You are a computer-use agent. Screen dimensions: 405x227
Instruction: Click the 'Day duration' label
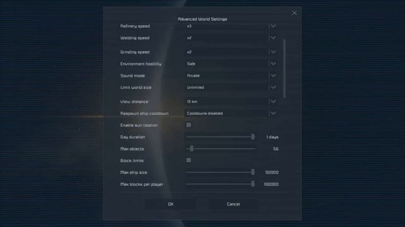click(132, 137)
